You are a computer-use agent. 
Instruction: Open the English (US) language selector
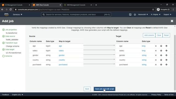tap(18, 95)
